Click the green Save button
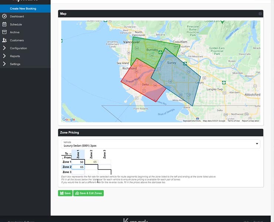The height and width of the screenshot is (222, 274). [65, 193]
